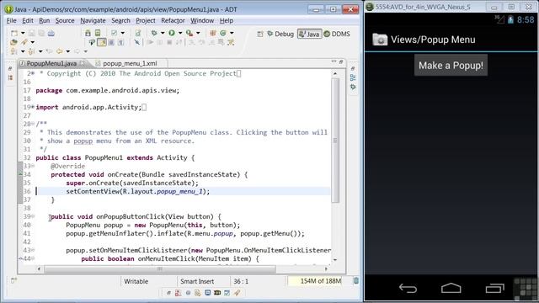Open the File menu
This screenshot has width=539, height=303.
click(11, 20)
